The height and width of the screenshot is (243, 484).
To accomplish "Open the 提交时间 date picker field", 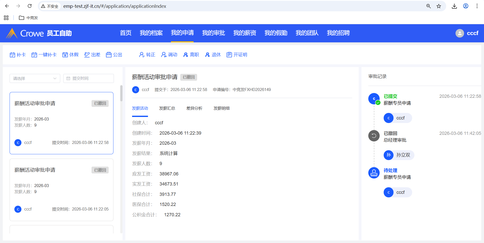I will coord(88,78).
